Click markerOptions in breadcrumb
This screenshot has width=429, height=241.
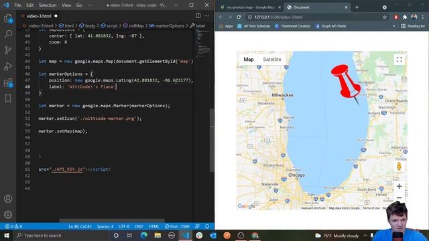point(167,25)
